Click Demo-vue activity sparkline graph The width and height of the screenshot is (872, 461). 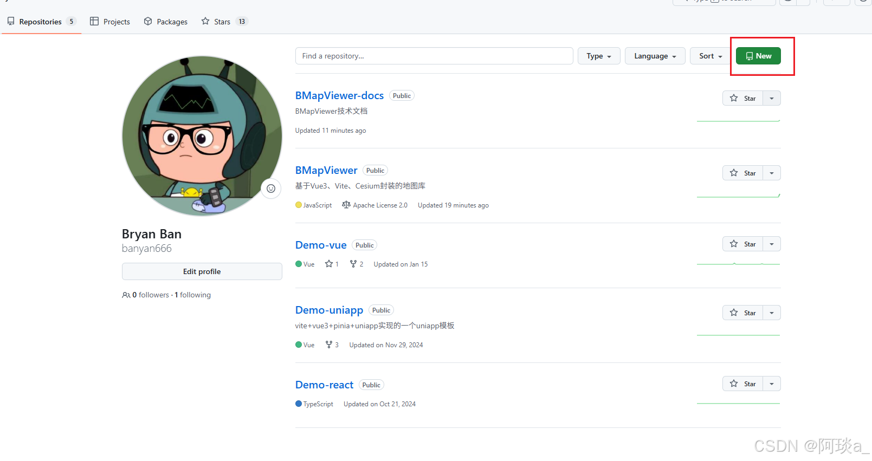(x=739, y=264)
